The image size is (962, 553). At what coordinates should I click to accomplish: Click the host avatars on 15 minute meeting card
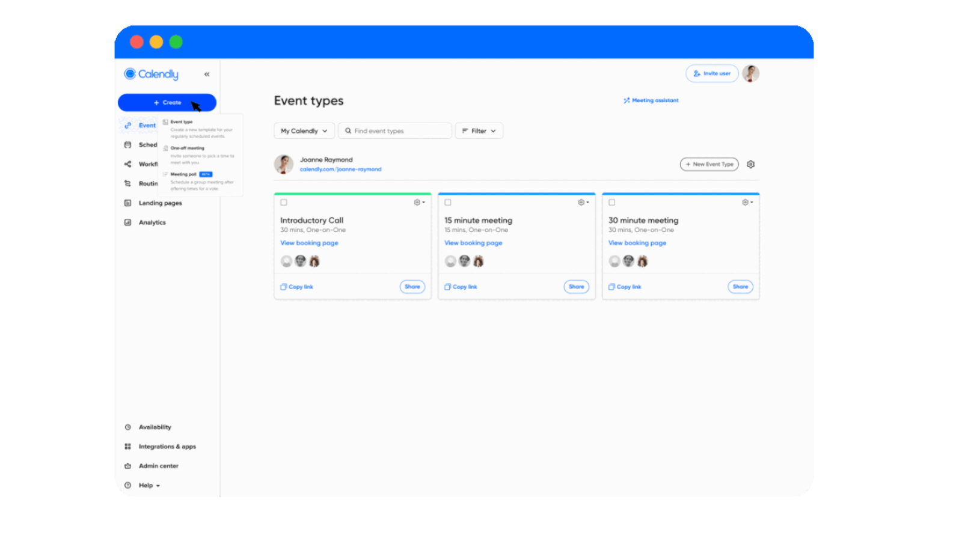tap(464, 261)
